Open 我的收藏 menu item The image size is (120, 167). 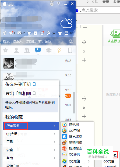pyautogui.click(x=31, y=117)
